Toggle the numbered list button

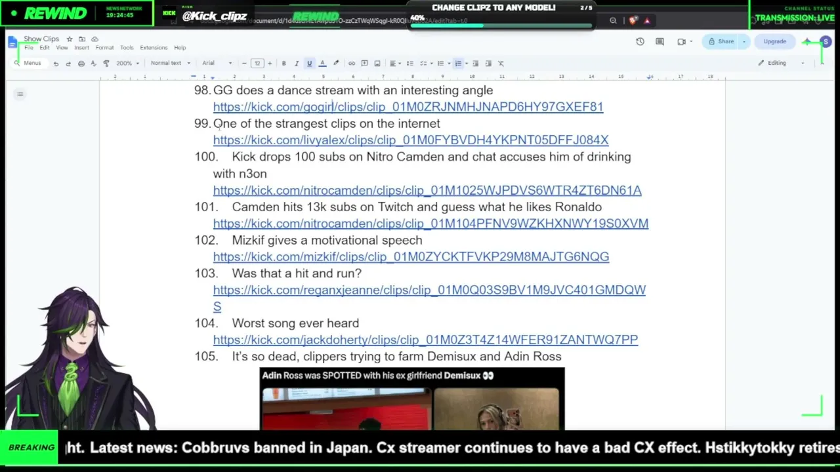click(458, 64)
